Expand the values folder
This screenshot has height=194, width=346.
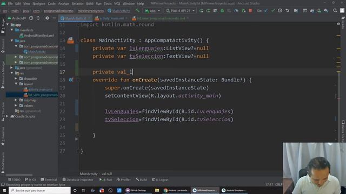coord(16,106)
